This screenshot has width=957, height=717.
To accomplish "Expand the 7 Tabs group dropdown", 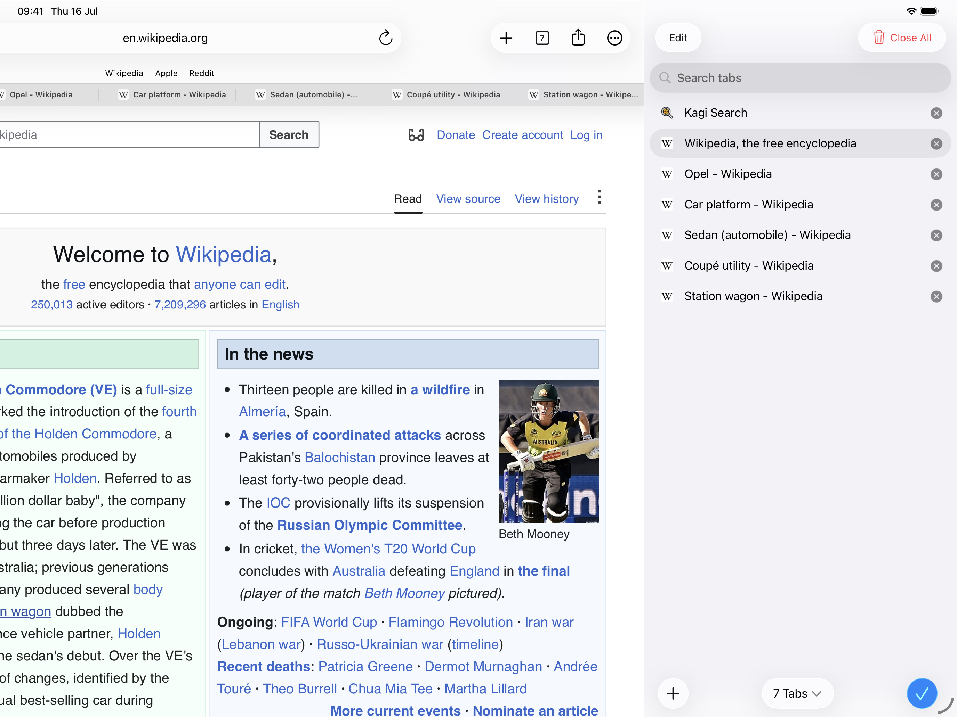I will (x=797, y=693).
